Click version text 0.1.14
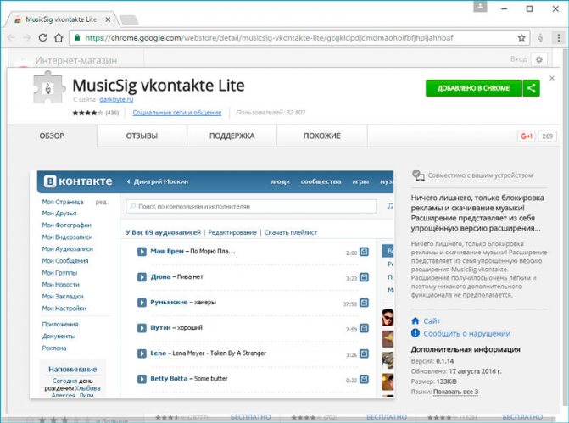The width and height of the screenshot is (569, 423). click(x=445, y=361)
